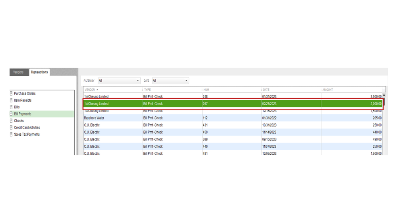Image resolution: width=397 pixels, height=223 pixels.
Task: Open the Filter By dropdown
Action: coord(119,81)
